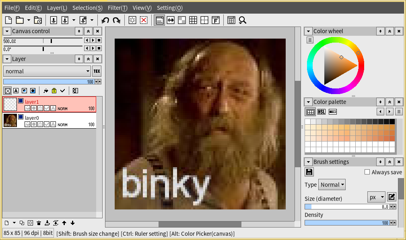Screen dimensions: 406x240
Task: Open the Layer(L) menu
Action: coord(57,8)
